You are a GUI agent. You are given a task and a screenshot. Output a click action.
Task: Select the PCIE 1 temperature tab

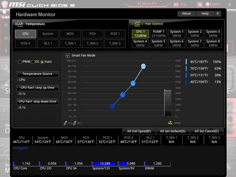point(115,34)
